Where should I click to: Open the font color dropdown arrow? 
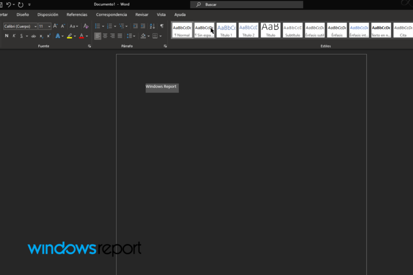(87, 36)
